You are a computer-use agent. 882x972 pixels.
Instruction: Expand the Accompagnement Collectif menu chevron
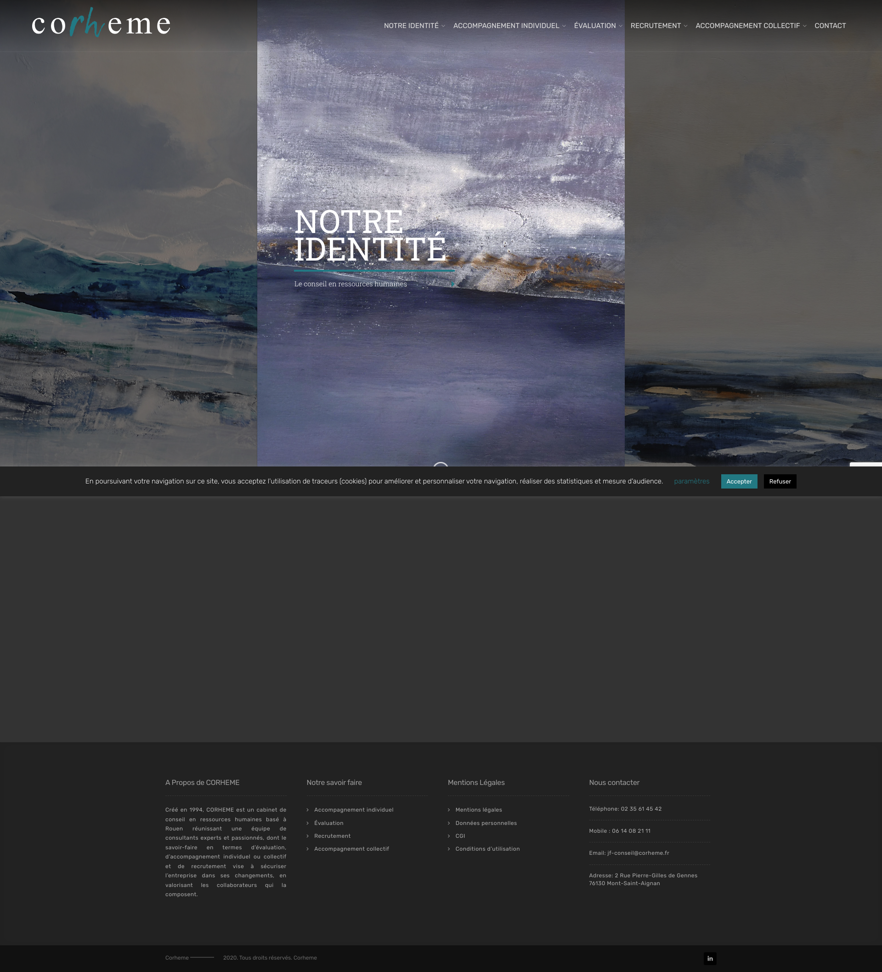point(804,26)
